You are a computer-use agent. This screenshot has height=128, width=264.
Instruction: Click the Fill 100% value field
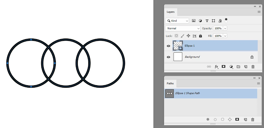pyautogui.click(x=218, y=36)
